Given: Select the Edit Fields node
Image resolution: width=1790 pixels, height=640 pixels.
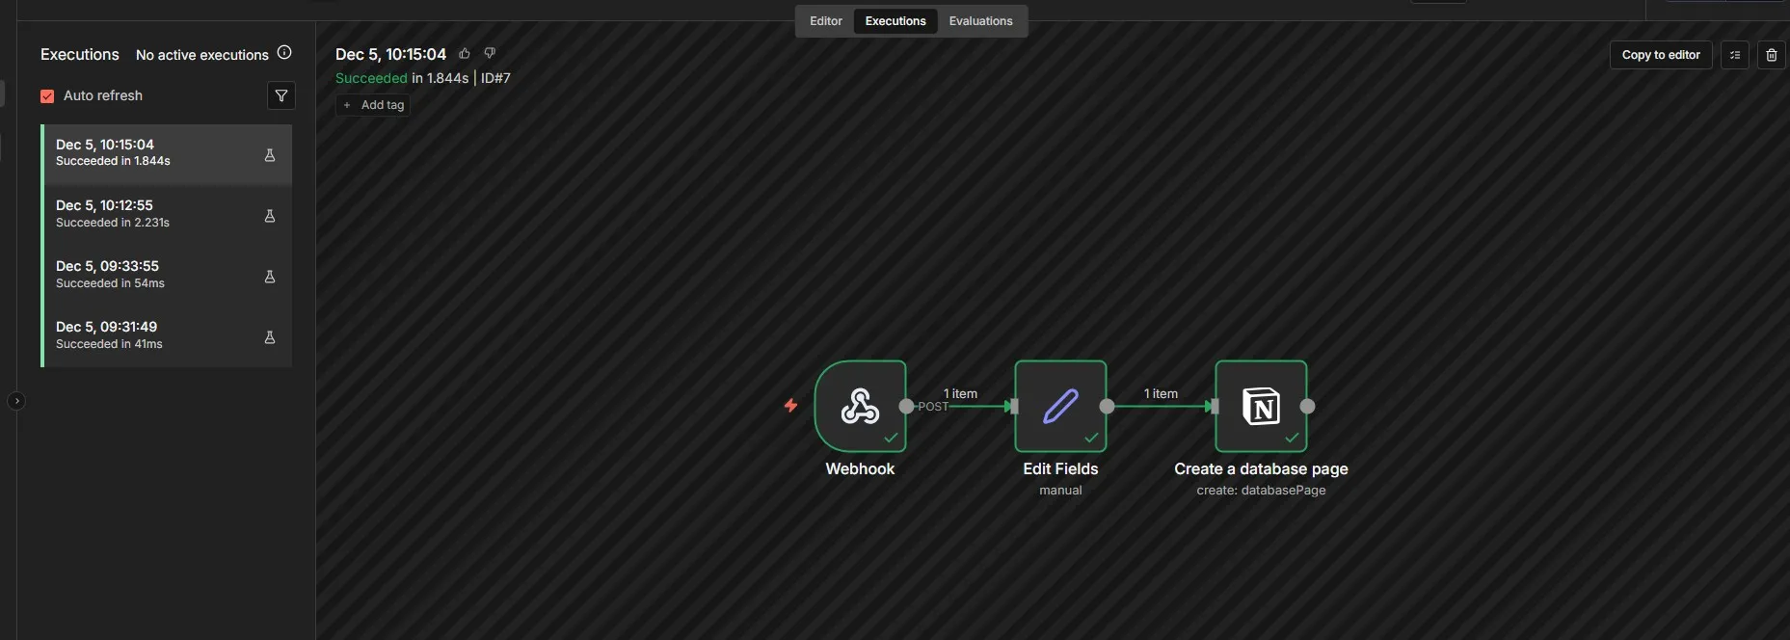Looking at the screenshot, I should (x=1060, y=406).
